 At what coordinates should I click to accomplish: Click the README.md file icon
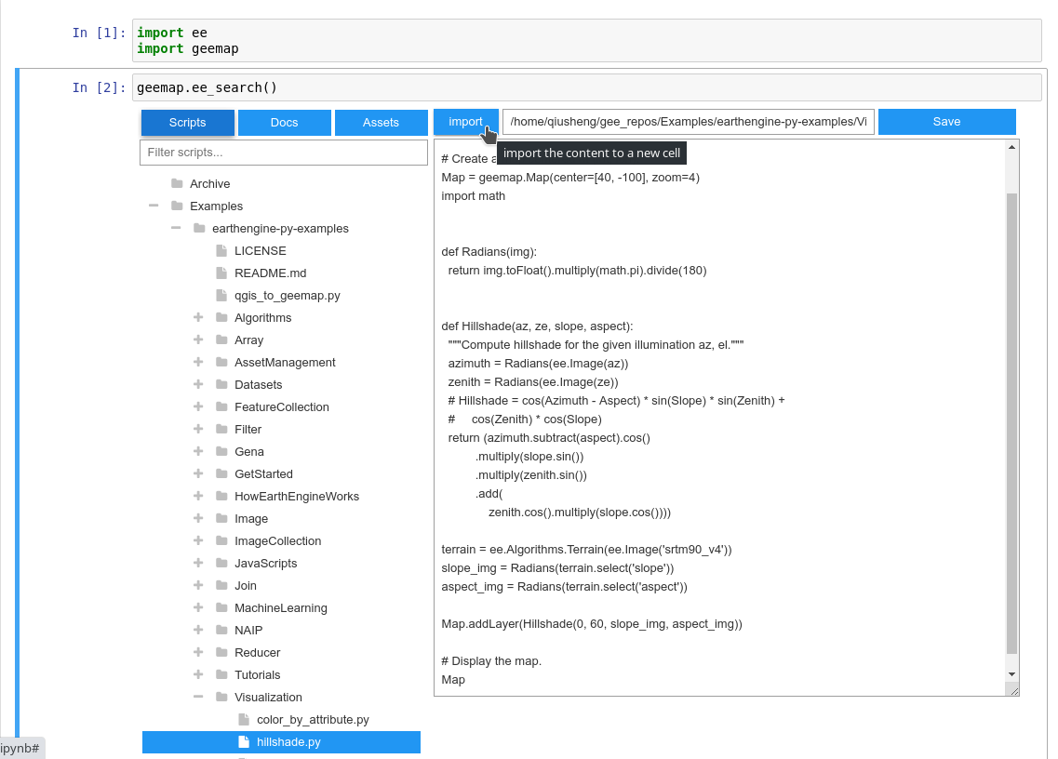(221, 273)
